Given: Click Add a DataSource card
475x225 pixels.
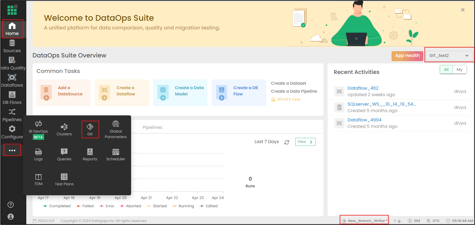Looking at the screenshot, I should click(x=63, y=93).
